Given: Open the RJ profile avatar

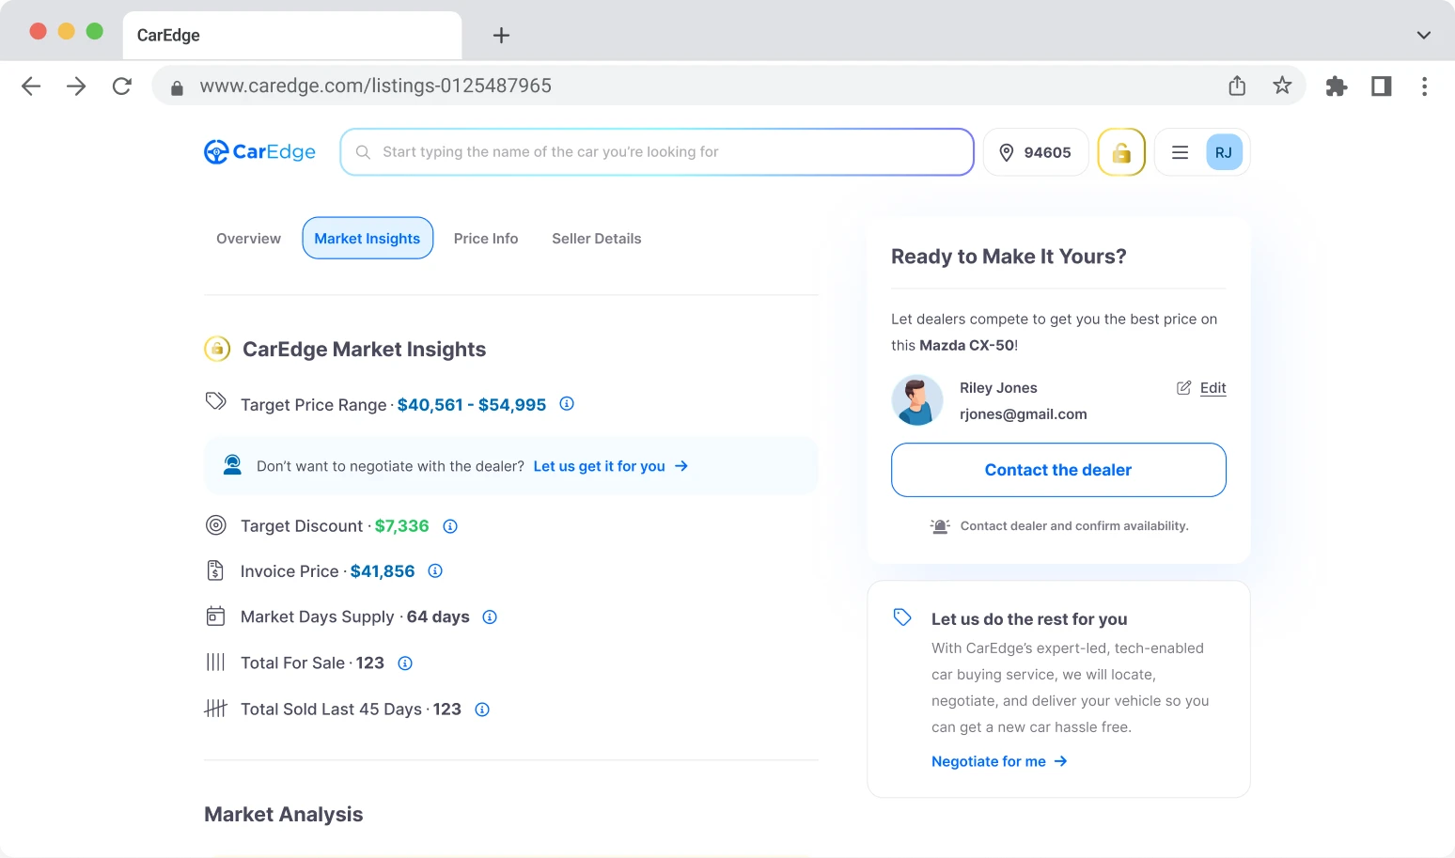Looking at the screenshot, I should pos(1224,152).
